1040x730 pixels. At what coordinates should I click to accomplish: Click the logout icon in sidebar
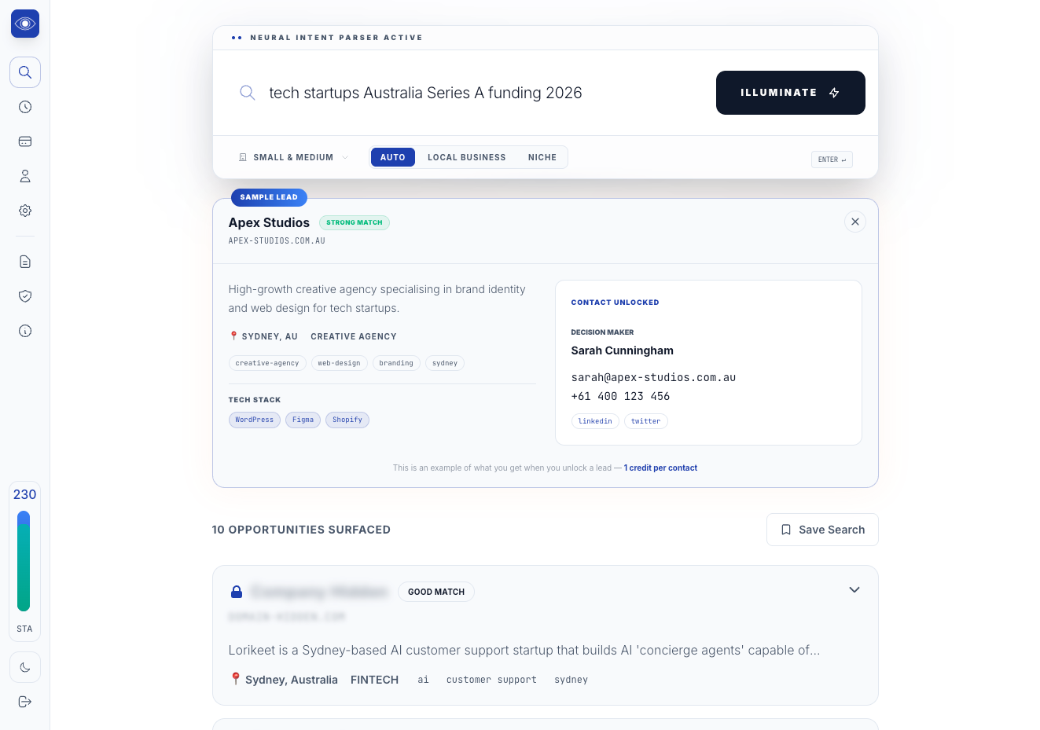[25, 702]
